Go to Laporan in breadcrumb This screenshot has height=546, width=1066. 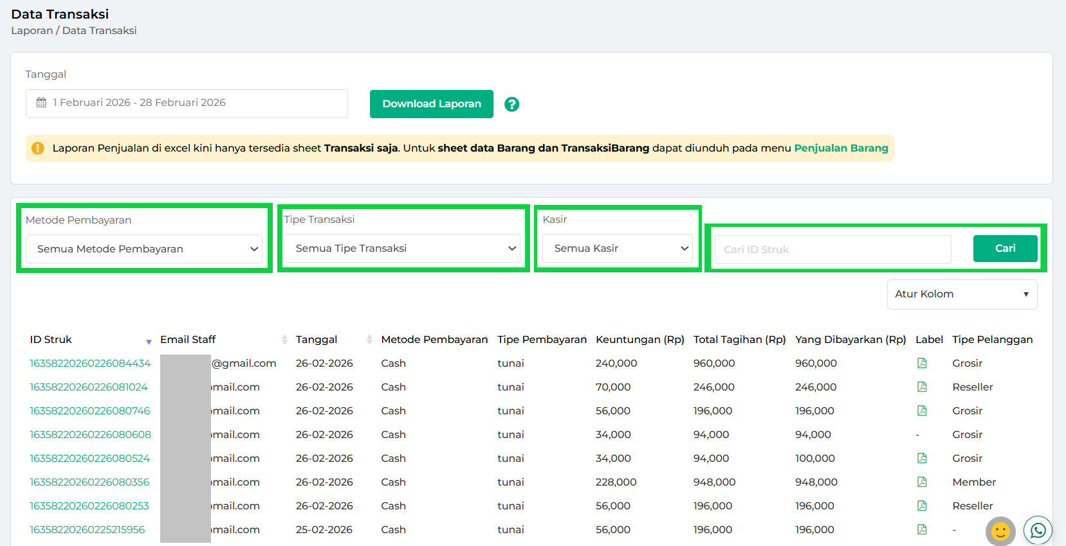coord(32,31)
